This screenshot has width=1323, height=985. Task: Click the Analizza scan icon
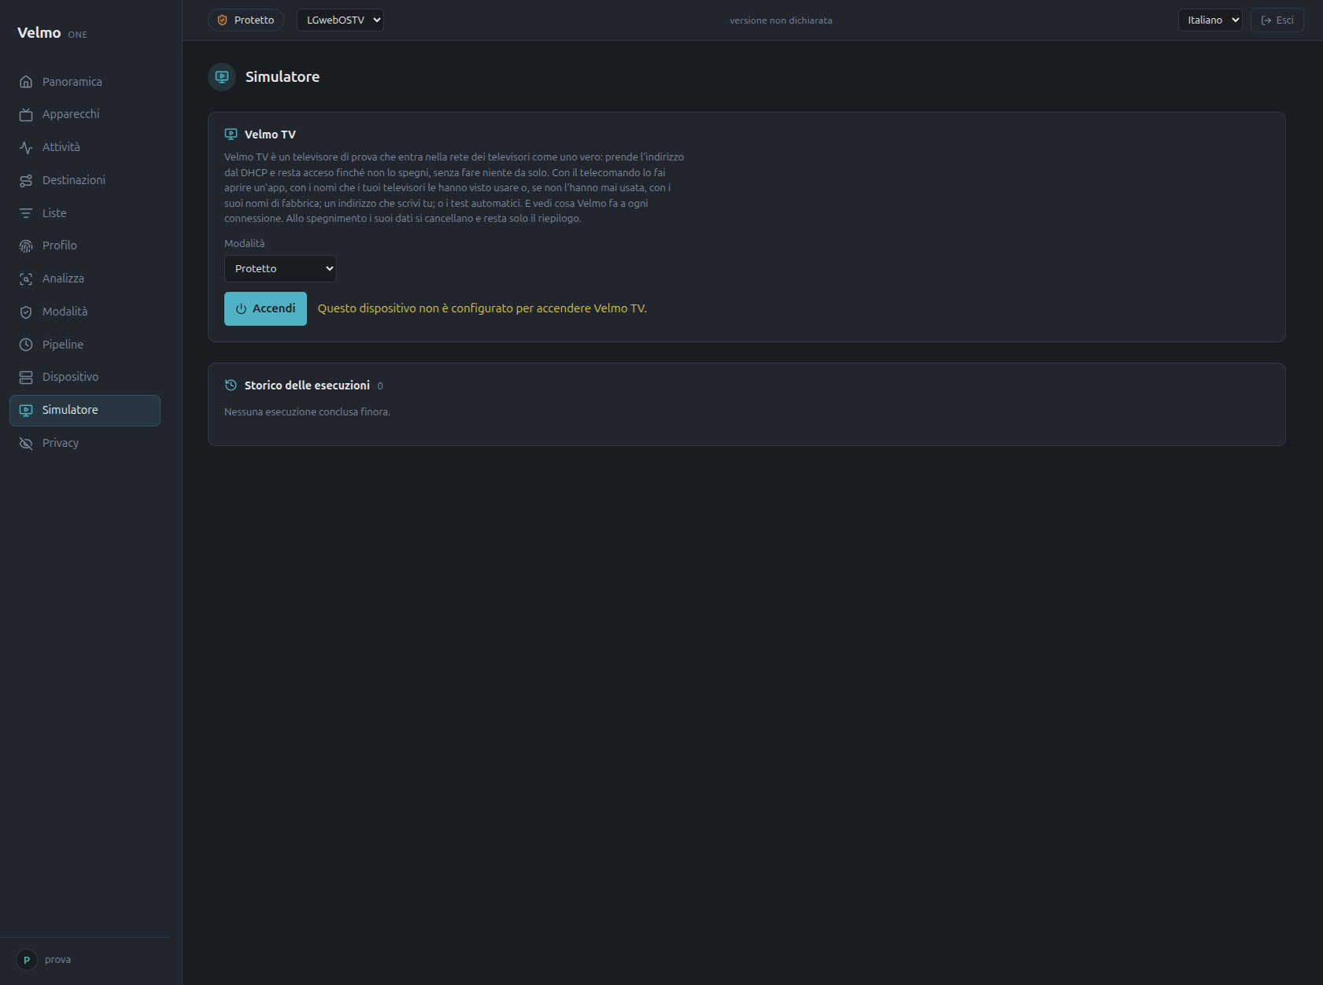(26, 279)
